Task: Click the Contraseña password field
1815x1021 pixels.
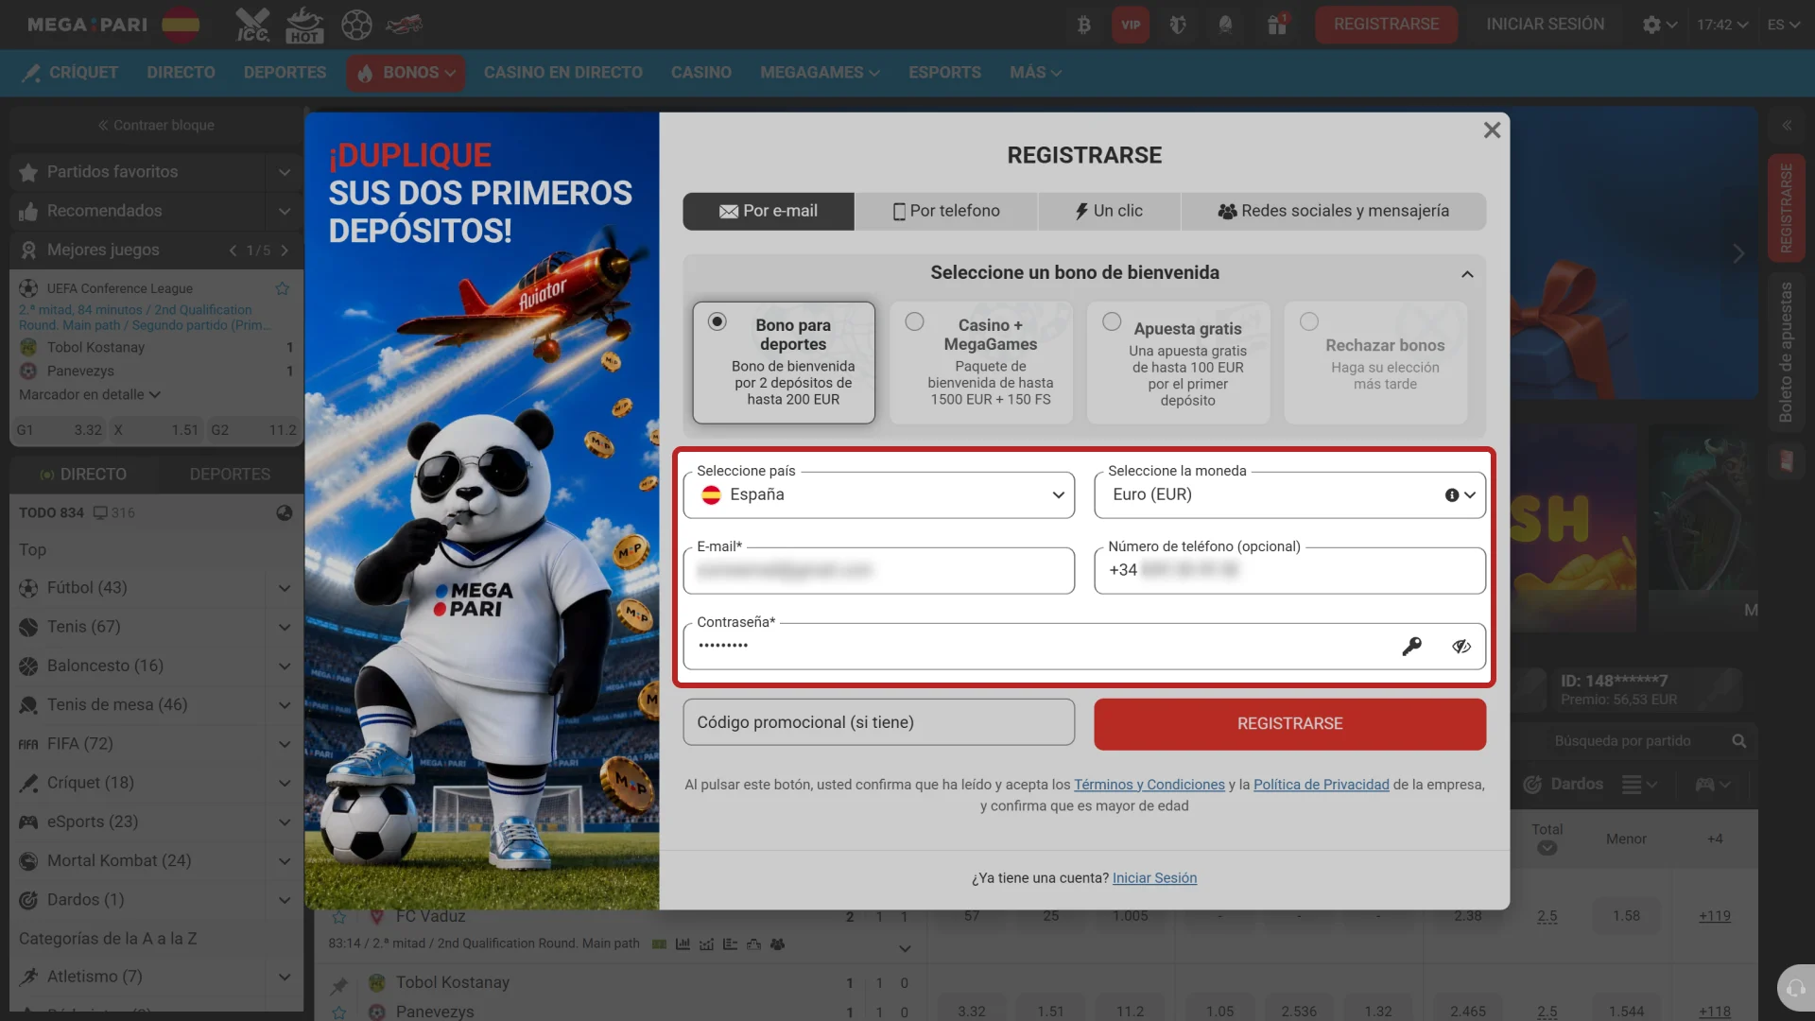Action: [1084, 647]
